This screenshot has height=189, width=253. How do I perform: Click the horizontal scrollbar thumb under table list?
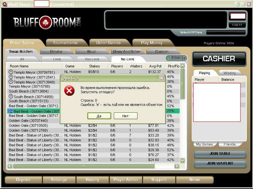83,166
